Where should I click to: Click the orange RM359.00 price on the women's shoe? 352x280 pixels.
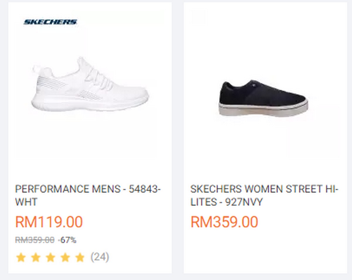tap(224, 222)
